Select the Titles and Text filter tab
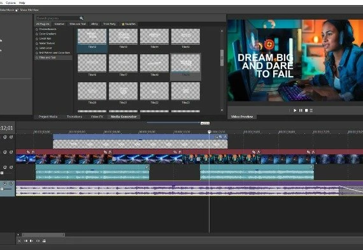363x250 pixels. pos(78,24)
